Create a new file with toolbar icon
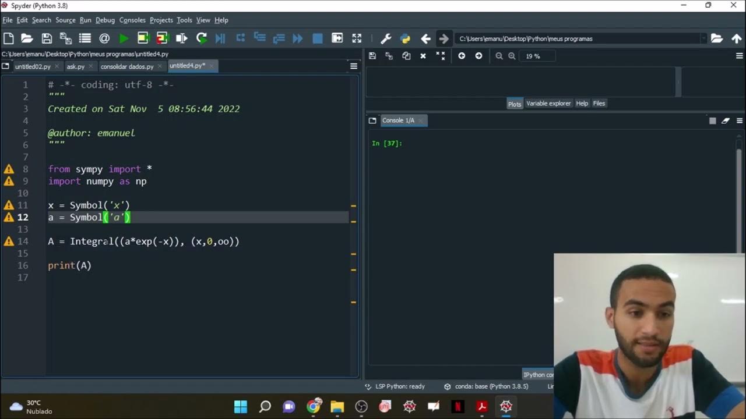Viewport: 746px width, 419px height. click(x=8, y=38)
